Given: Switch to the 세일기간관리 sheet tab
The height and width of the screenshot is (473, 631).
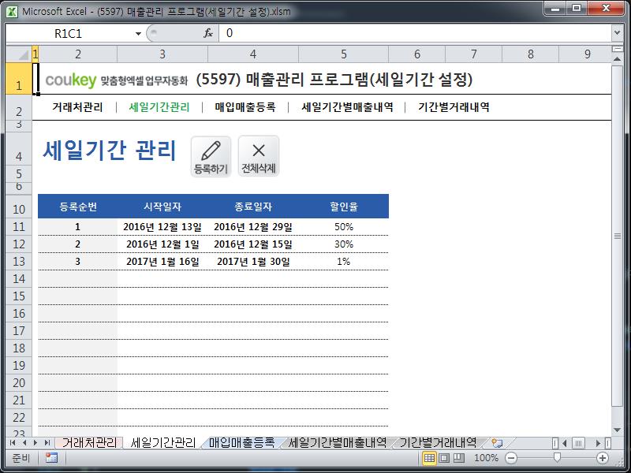Looking at the screenshot, I should pos(163,443).
